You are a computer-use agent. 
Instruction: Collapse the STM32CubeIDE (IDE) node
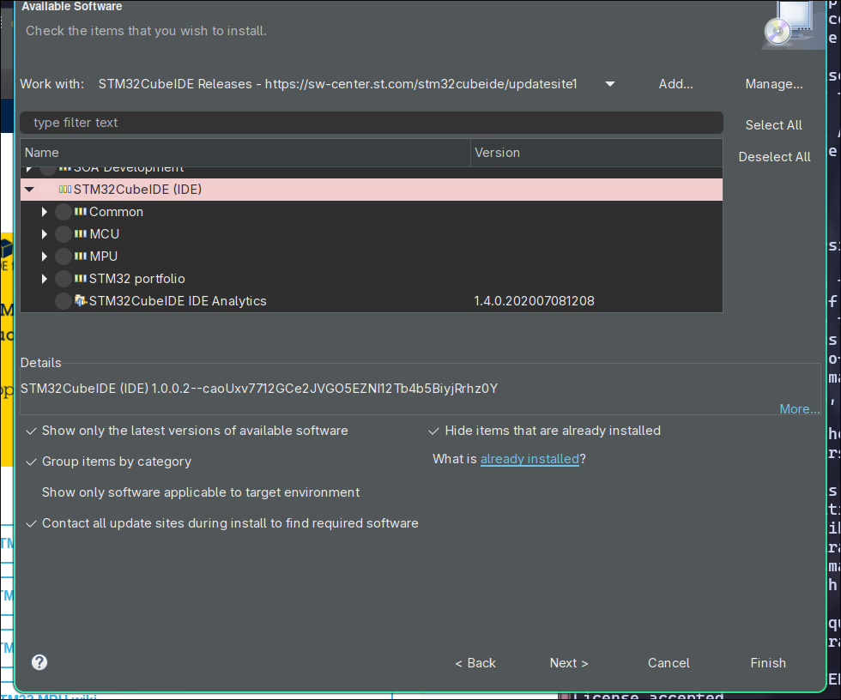30,190
